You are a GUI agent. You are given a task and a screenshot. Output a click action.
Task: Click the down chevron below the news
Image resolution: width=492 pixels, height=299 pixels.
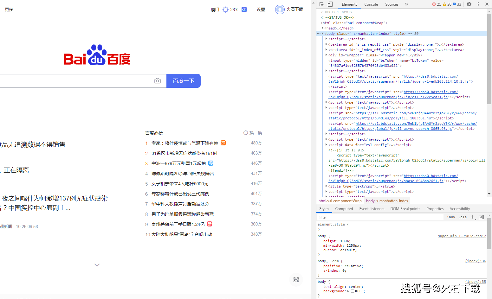(x=97, y=265)
